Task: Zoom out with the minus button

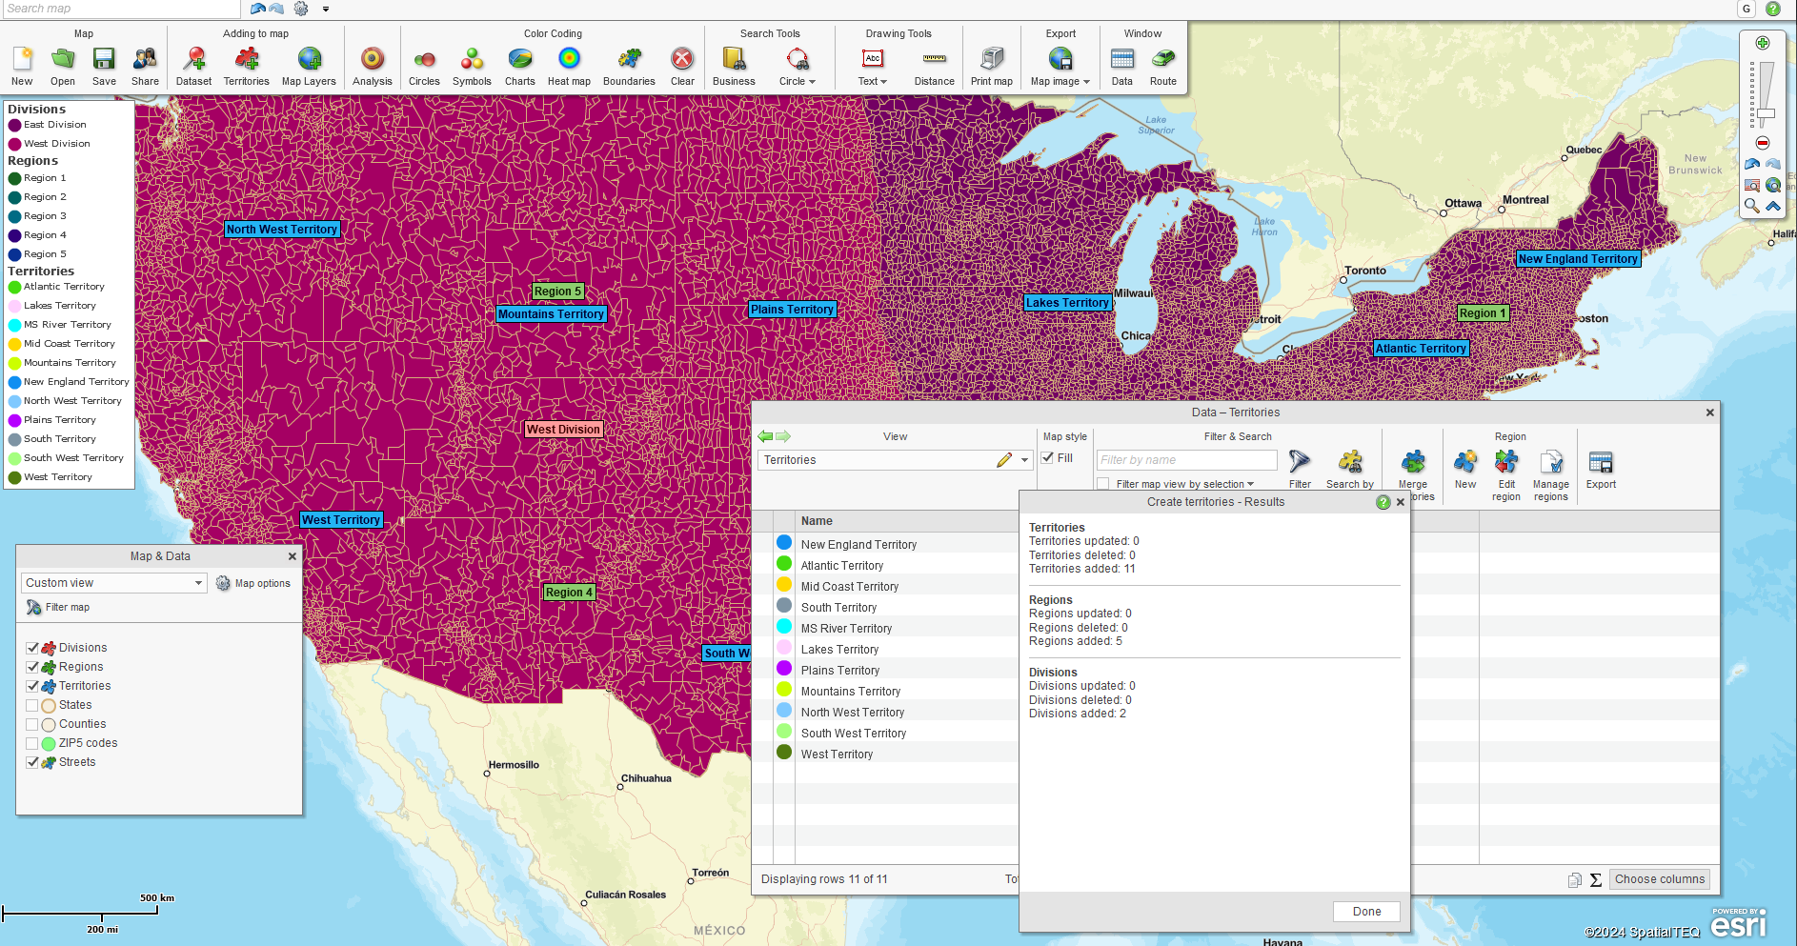Action: pyautogui.click(x=1763, y=143)
